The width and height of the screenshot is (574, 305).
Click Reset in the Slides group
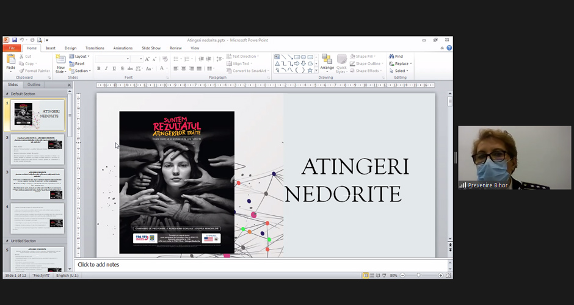click(77, 63)
